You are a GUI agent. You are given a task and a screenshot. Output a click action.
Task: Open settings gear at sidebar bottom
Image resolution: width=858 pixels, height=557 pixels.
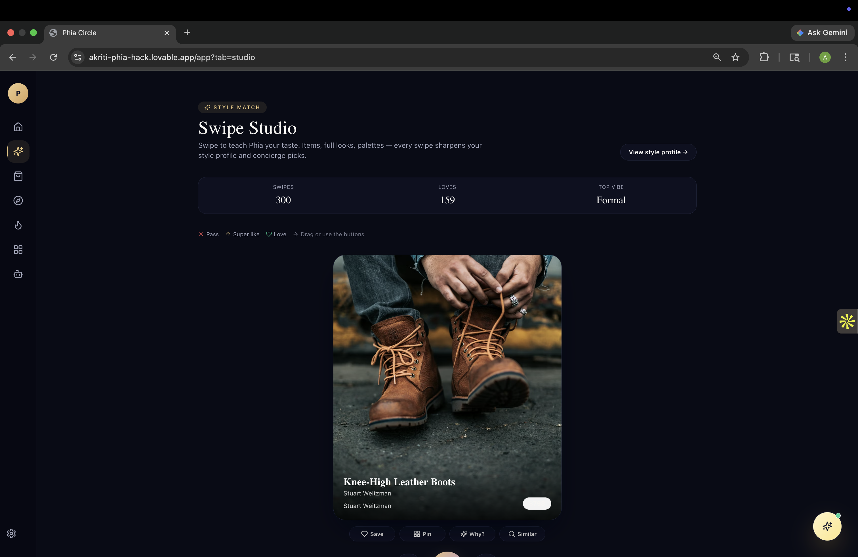[x=12, y=533]
